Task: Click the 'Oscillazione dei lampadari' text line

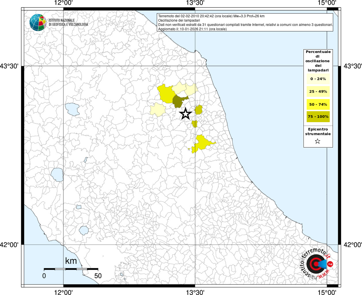Action: click(x=179, y=20)
